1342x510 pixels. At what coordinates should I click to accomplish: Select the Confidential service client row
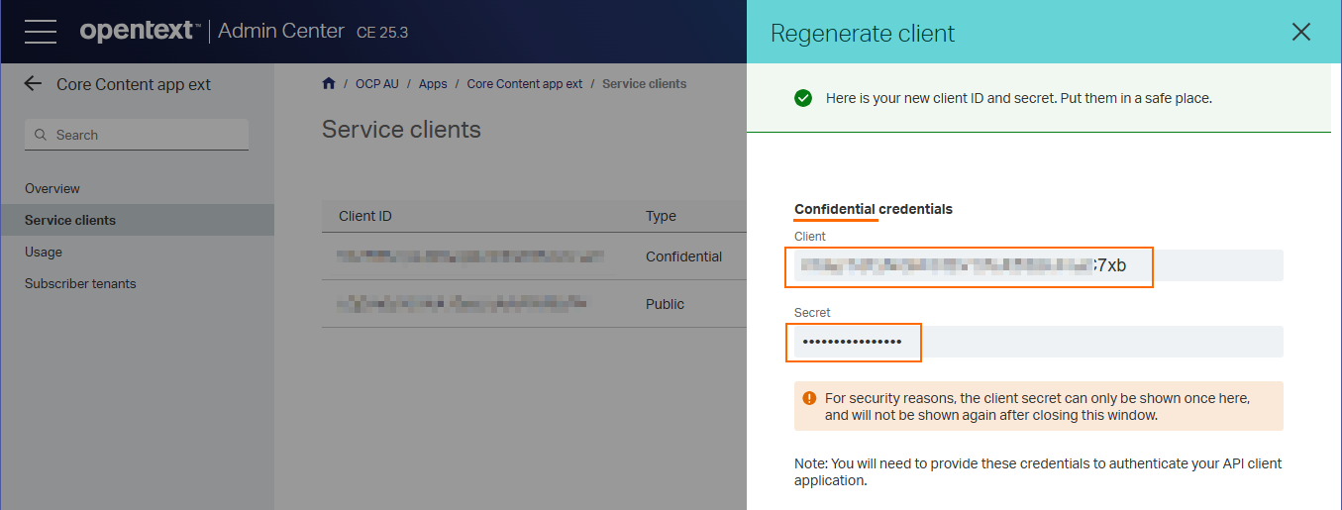[x=534, y=256]
